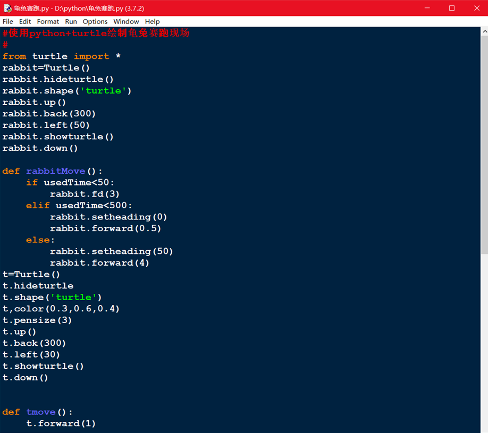Click the 'elif usedTime<500:' line

coord(79,206)
